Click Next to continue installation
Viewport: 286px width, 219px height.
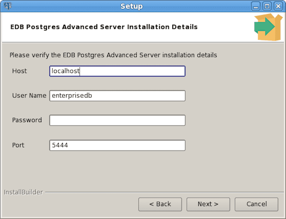tap(208, 204)
